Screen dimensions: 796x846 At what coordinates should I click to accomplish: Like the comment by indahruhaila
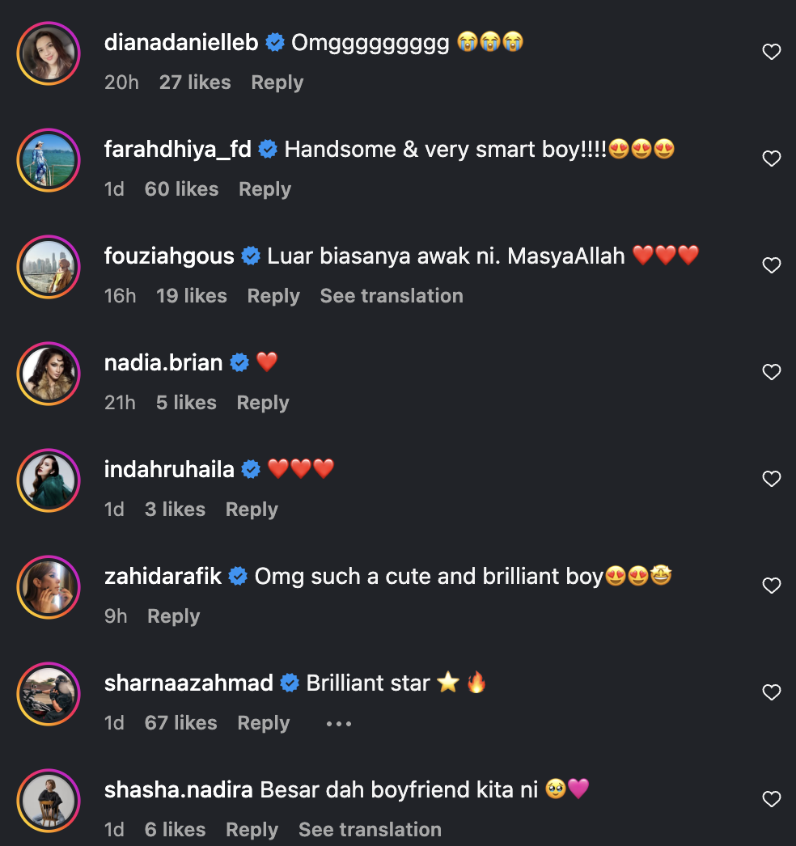point(772,480)
